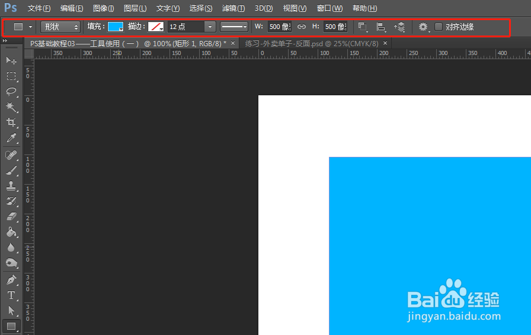Viewport: 531px width, 335px height.
Task: Open path operations in options bar
Action: point(363,27)
